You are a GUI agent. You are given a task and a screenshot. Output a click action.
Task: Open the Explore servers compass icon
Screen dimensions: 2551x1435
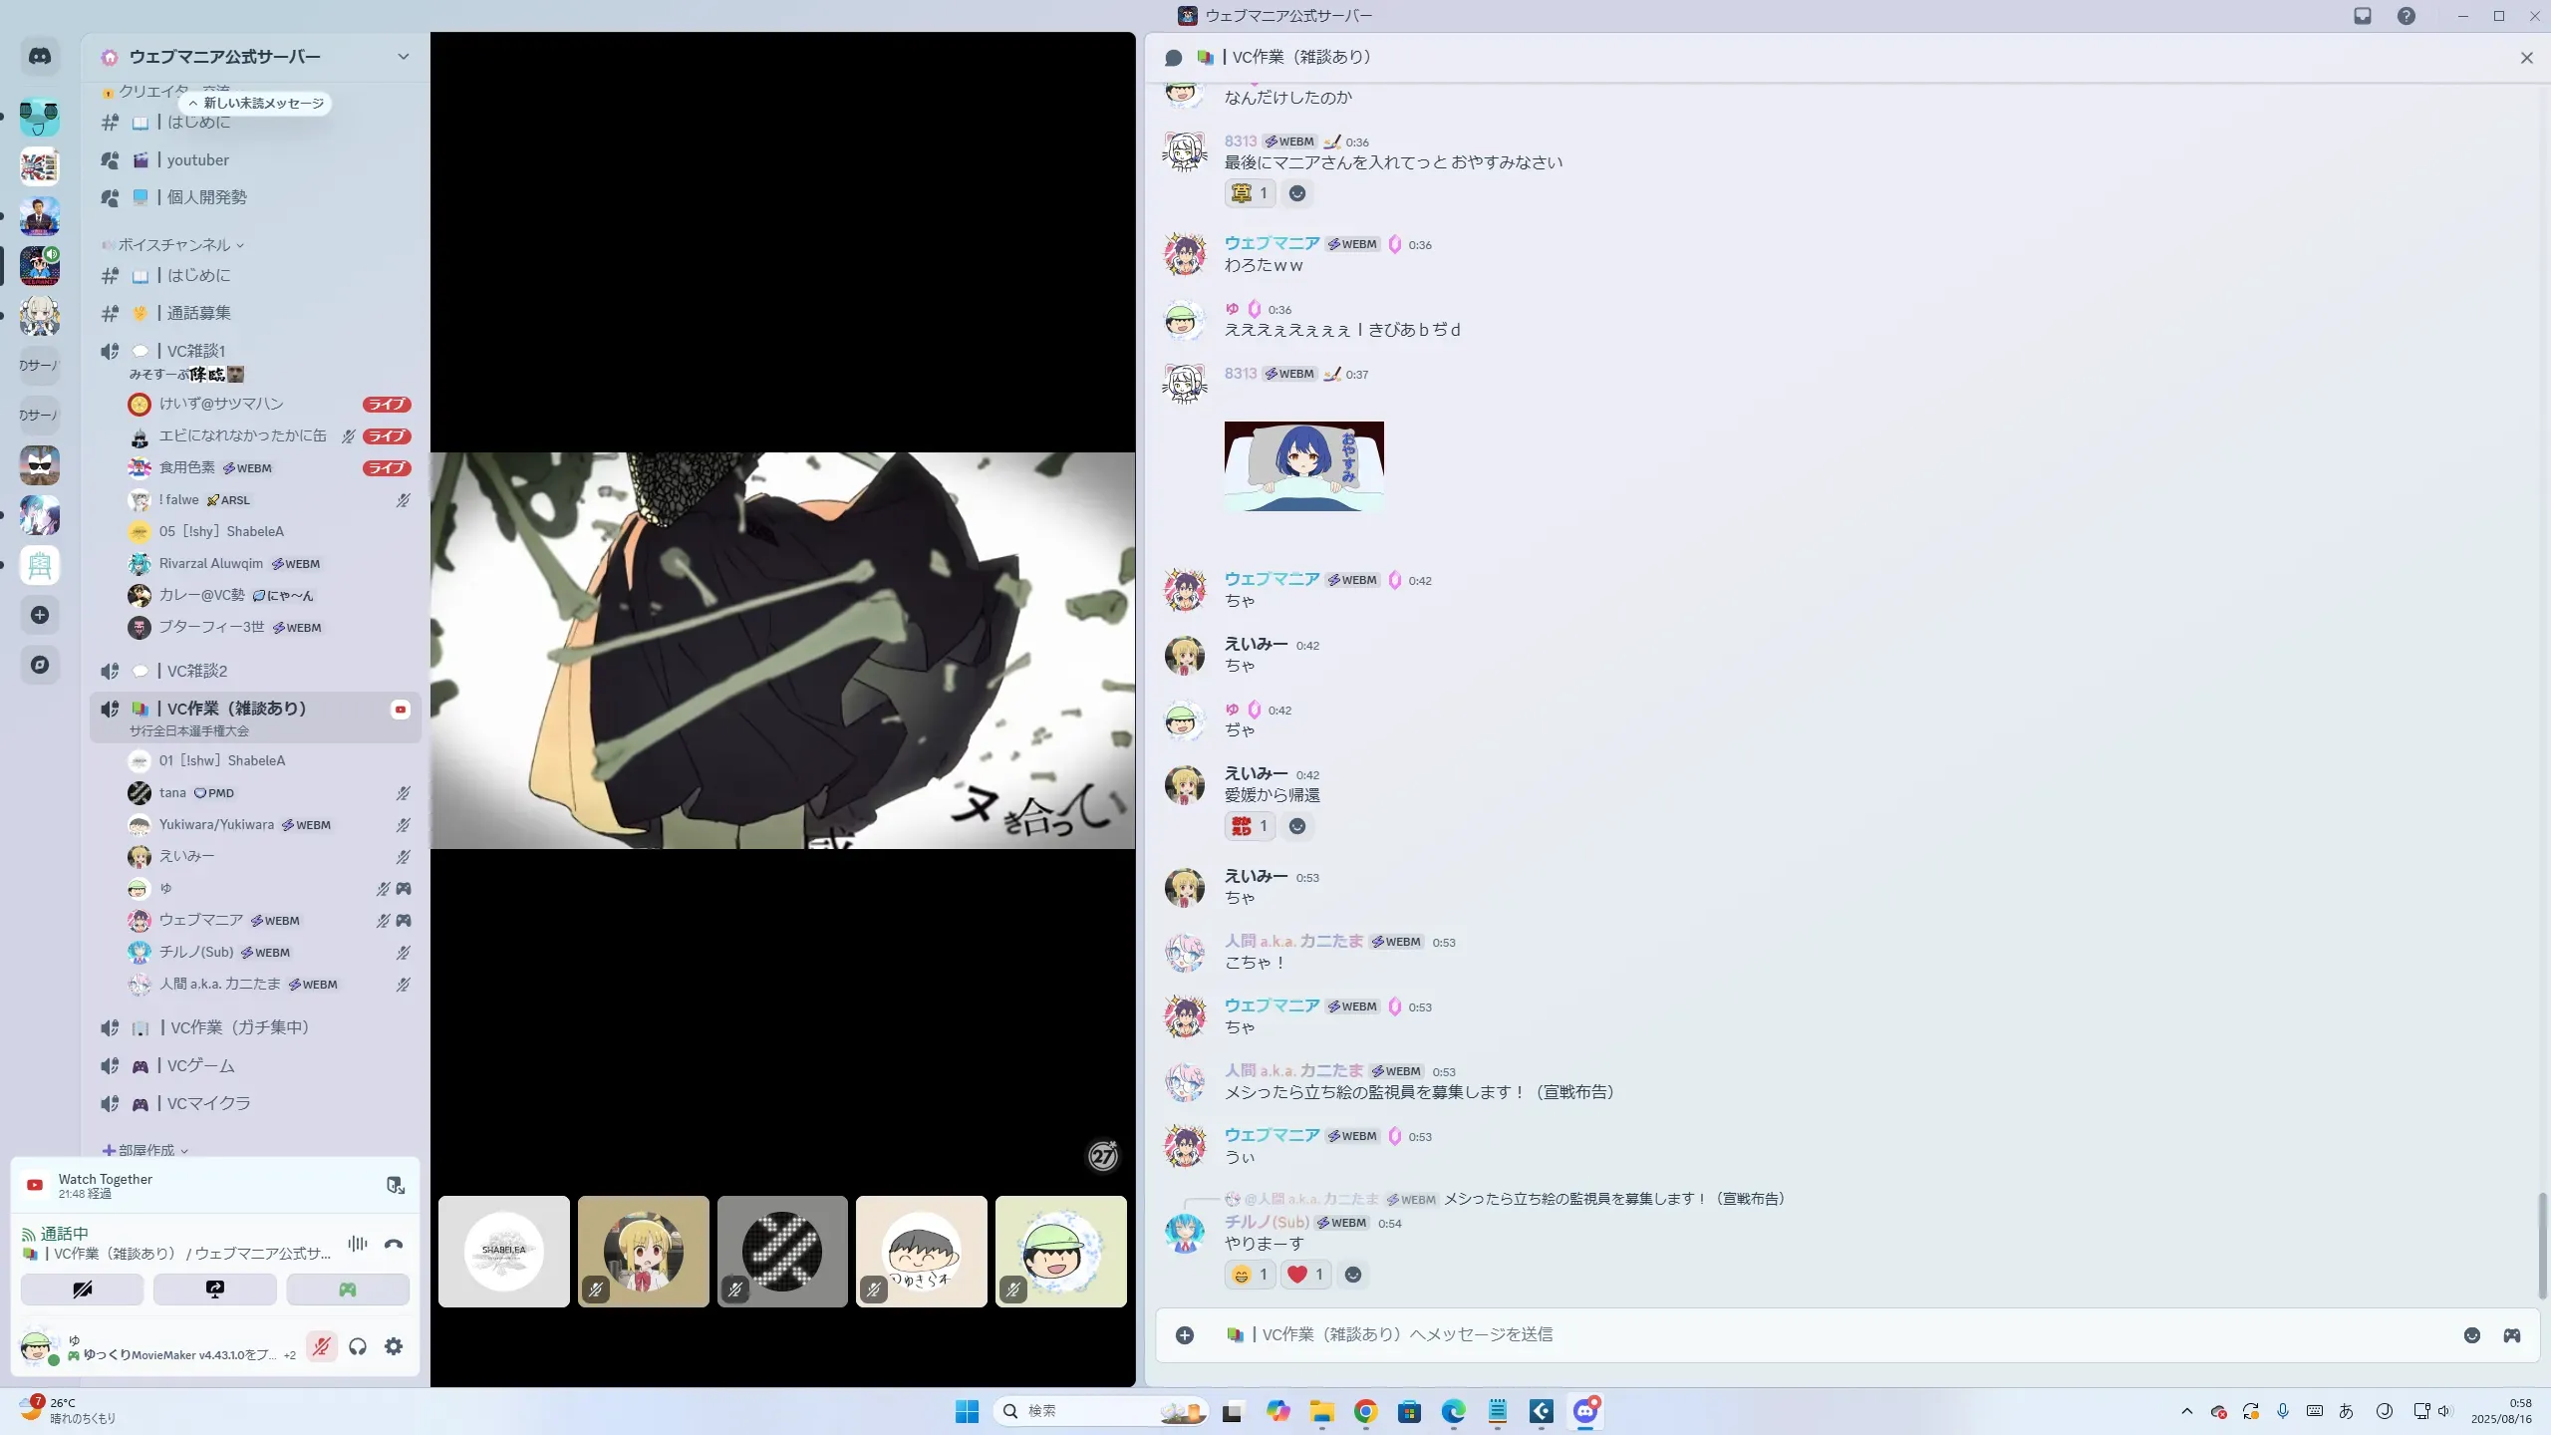tap(40, 665)
